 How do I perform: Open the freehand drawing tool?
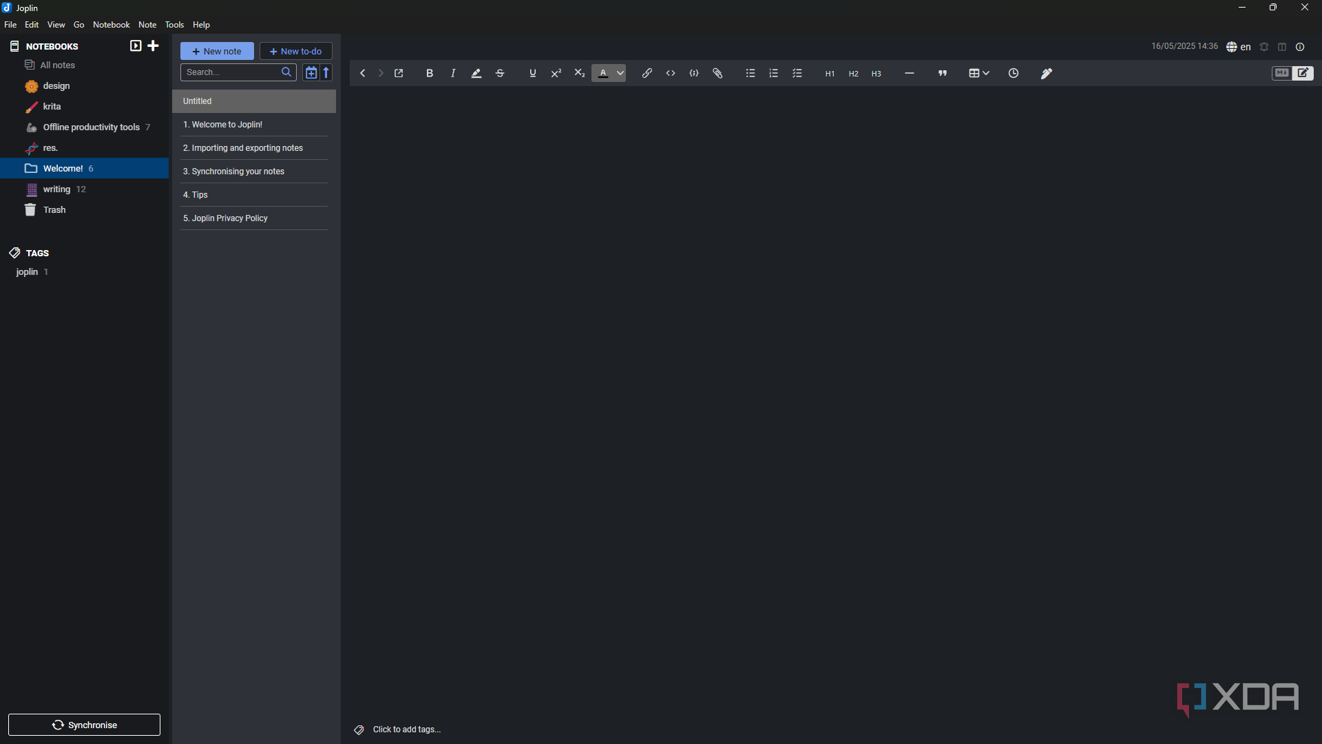[1047, 73]
